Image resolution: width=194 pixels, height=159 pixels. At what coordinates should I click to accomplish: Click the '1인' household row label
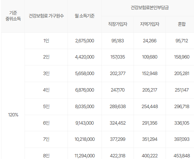46,41
